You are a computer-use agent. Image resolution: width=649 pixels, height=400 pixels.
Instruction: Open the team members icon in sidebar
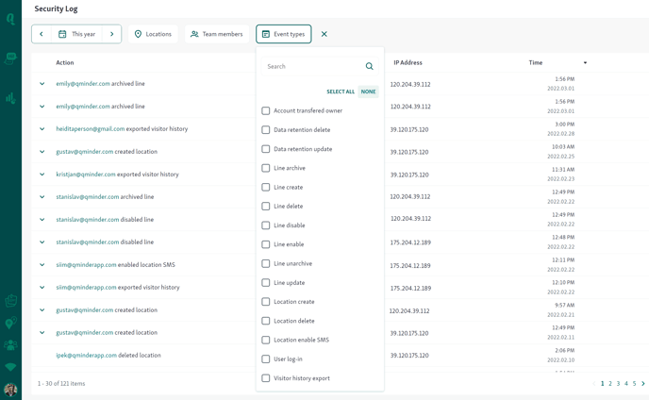click(x=10, y=344)
